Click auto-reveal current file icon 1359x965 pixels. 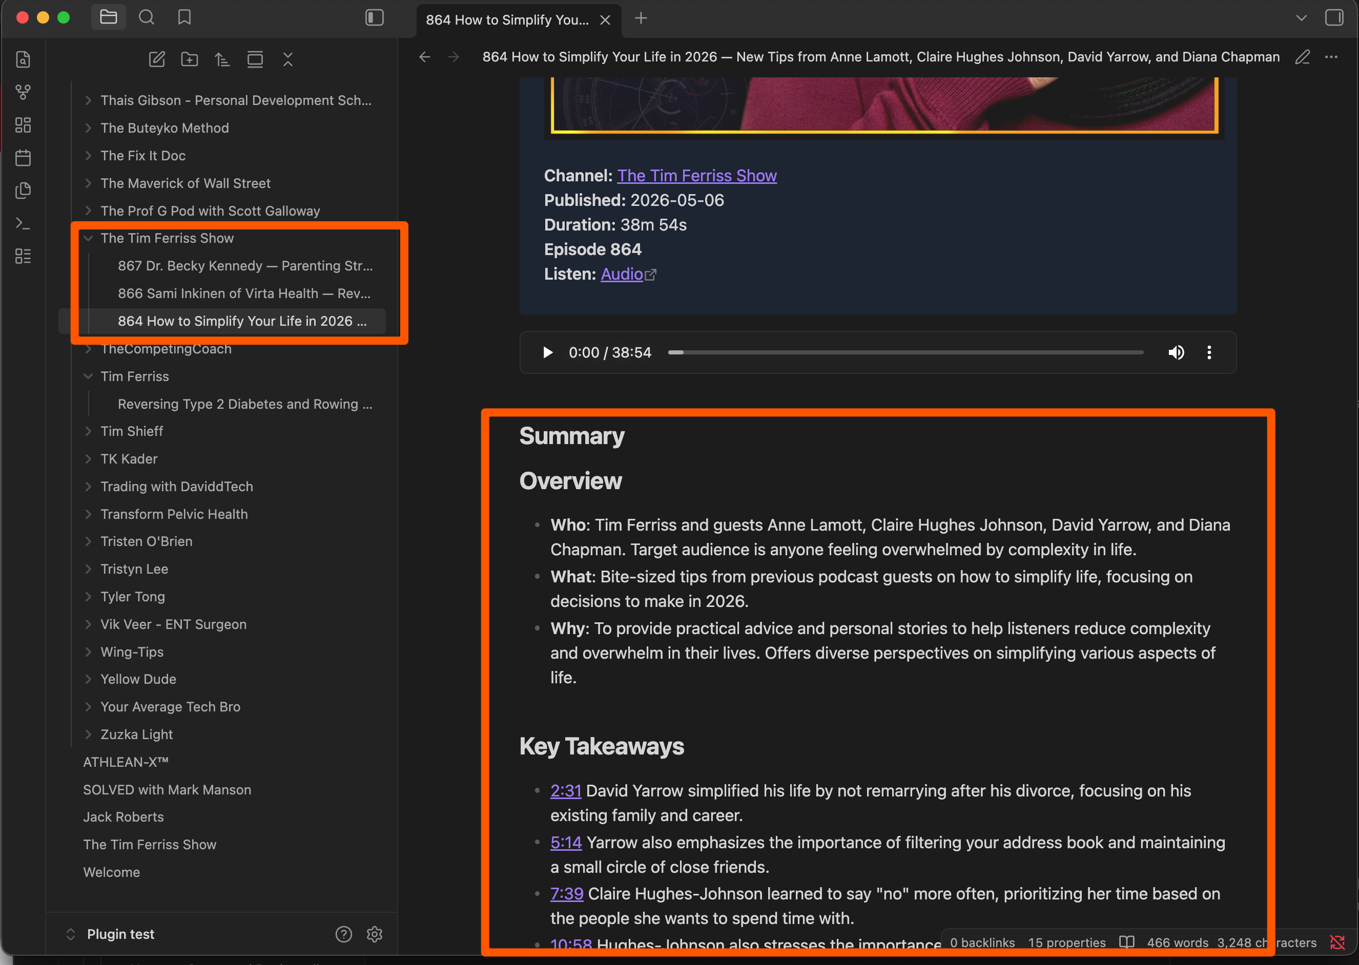pos(255,59)
